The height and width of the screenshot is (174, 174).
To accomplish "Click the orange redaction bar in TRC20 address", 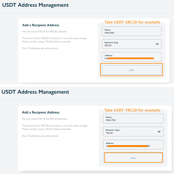I will click(x=128, y=146).
